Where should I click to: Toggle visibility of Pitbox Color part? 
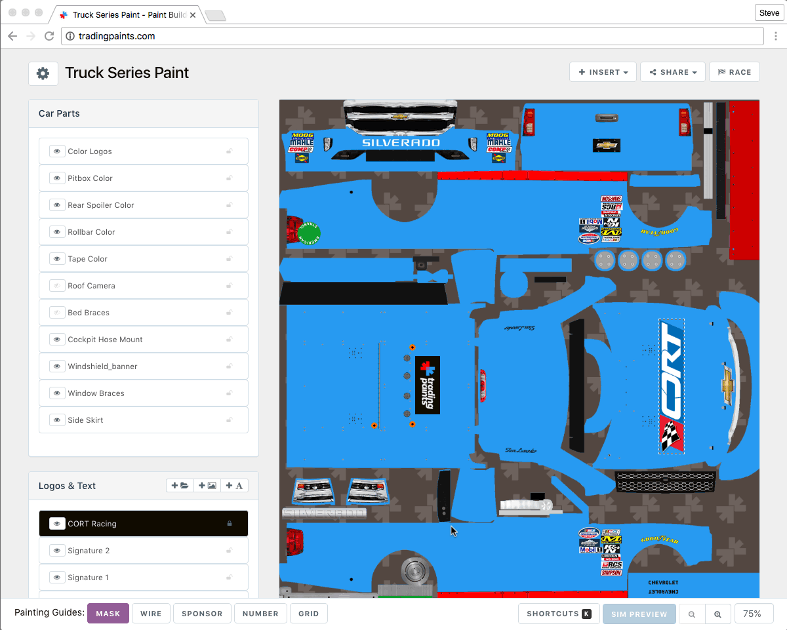click(57, 178)
